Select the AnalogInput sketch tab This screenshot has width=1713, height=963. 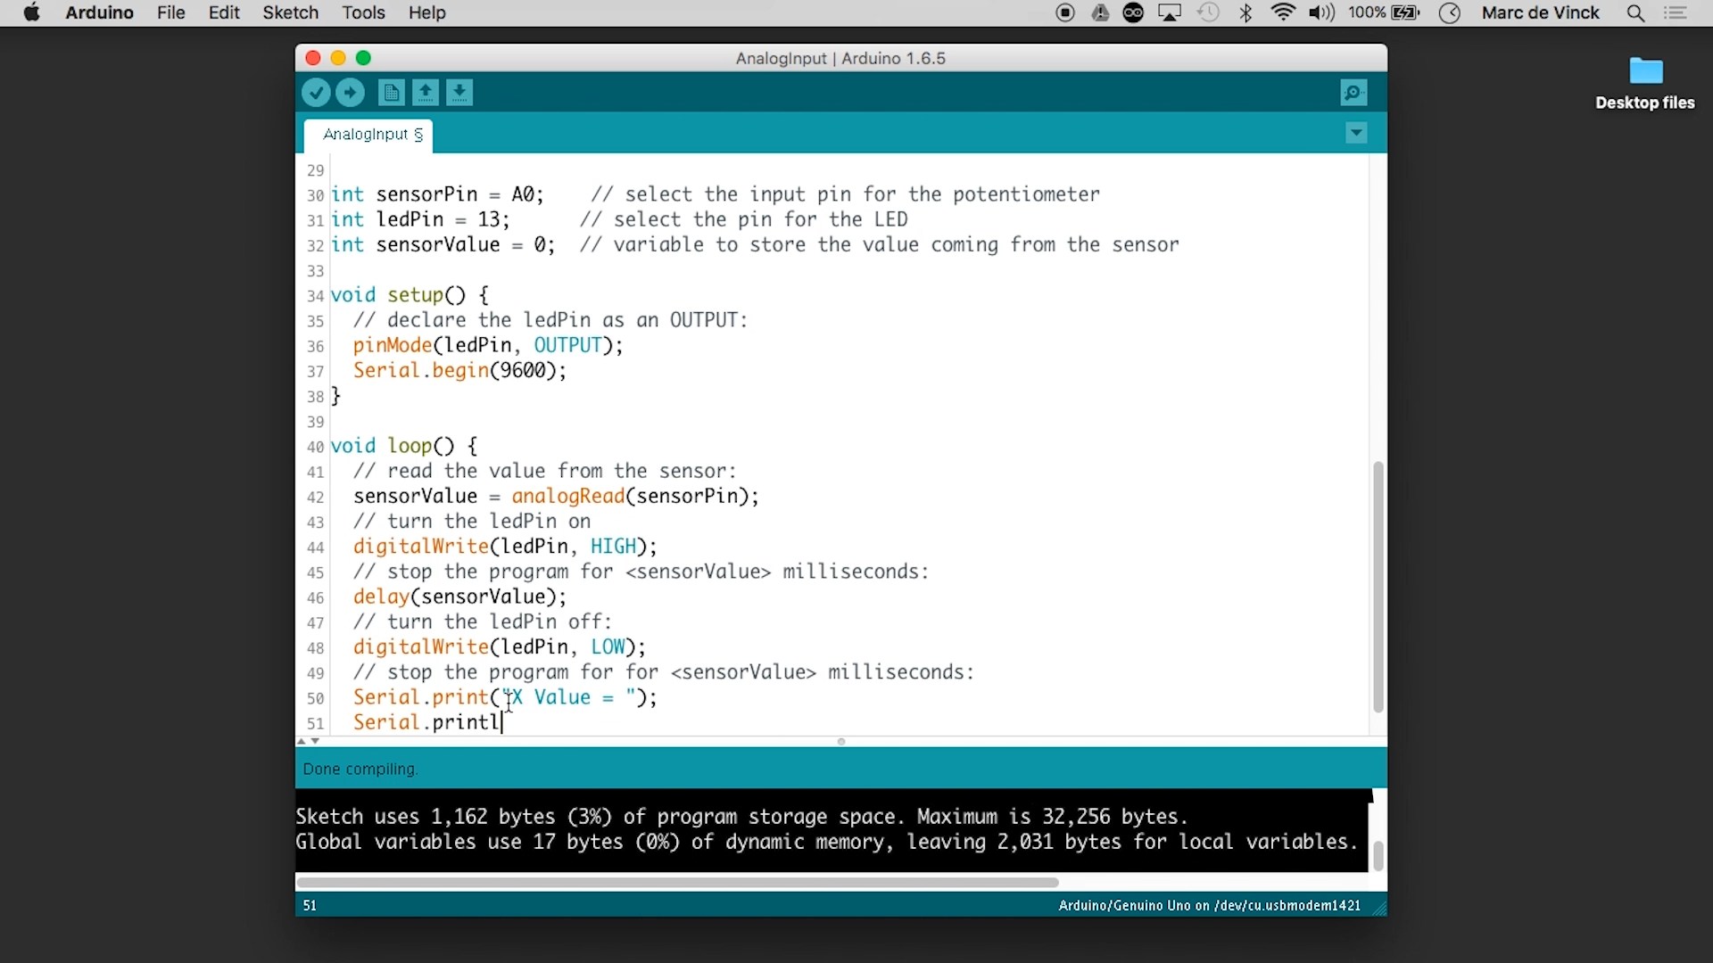point(368,135)
